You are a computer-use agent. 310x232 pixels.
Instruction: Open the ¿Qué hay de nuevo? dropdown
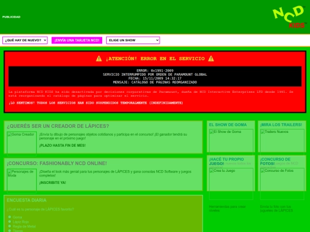[x=25, y=40]
